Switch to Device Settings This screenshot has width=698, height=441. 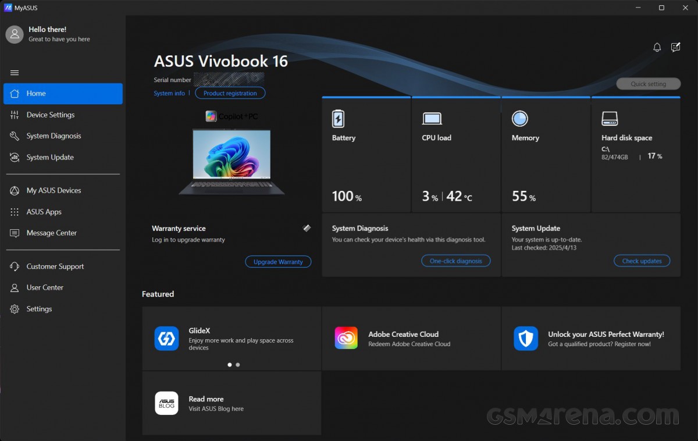tap(51, 115)
